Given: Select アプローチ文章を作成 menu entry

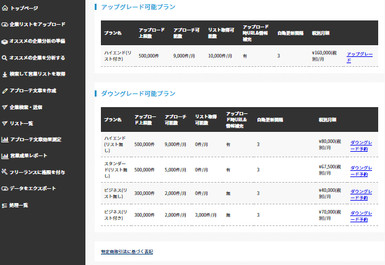Looking at the screenshot, I should [x=33, y=90].
